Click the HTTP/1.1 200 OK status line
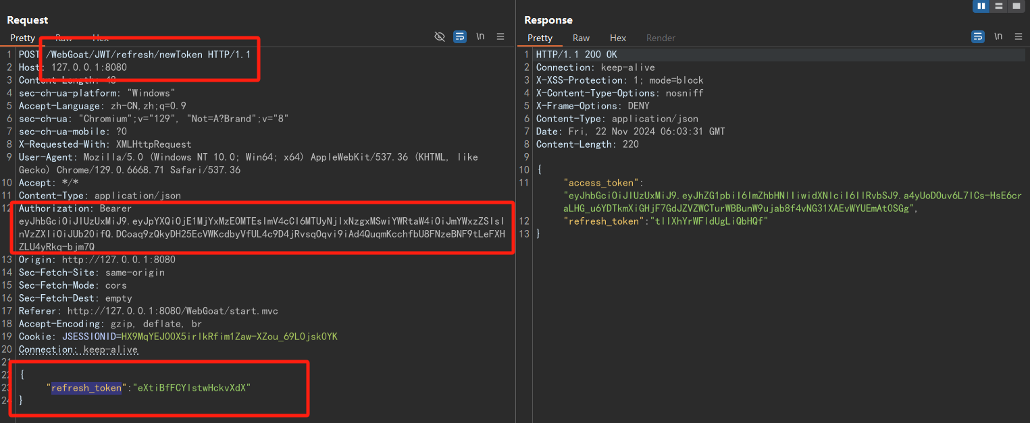 pyautogui.click(x=576, y=55)
